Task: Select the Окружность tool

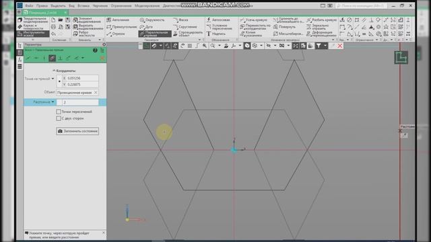Action: (x=152, y=20)
